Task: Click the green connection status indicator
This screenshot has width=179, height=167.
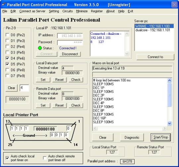Action: 40,48
